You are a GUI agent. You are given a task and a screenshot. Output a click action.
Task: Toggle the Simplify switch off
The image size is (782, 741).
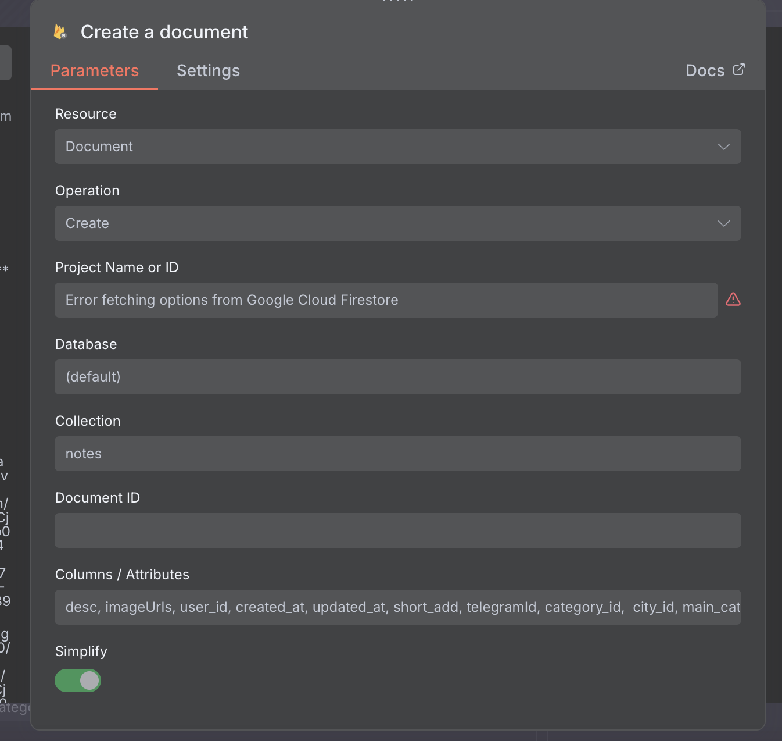78,681
